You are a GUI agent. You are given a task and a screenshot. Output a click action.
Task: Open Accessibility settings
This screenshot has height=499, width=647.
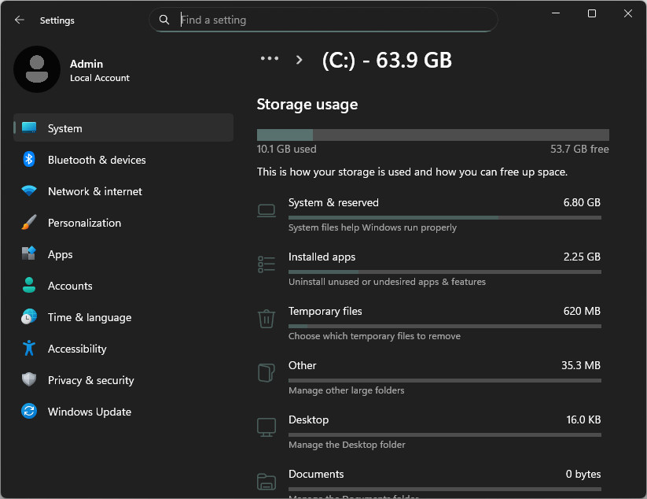(x=123, y=349)
